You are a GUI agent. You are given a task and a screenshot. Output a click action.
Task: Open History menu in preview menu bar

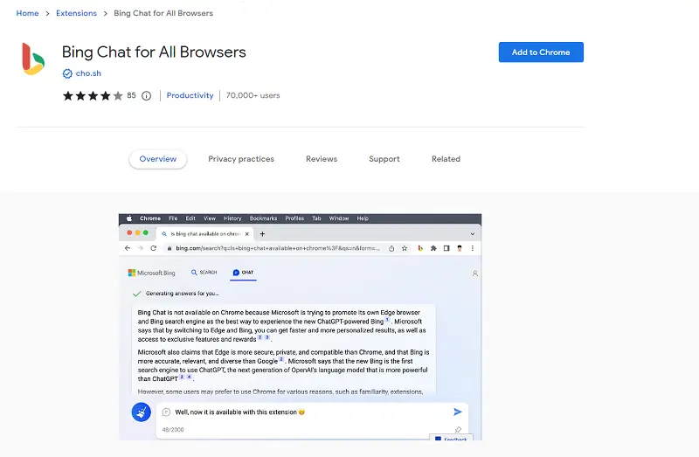coord(232,218)
